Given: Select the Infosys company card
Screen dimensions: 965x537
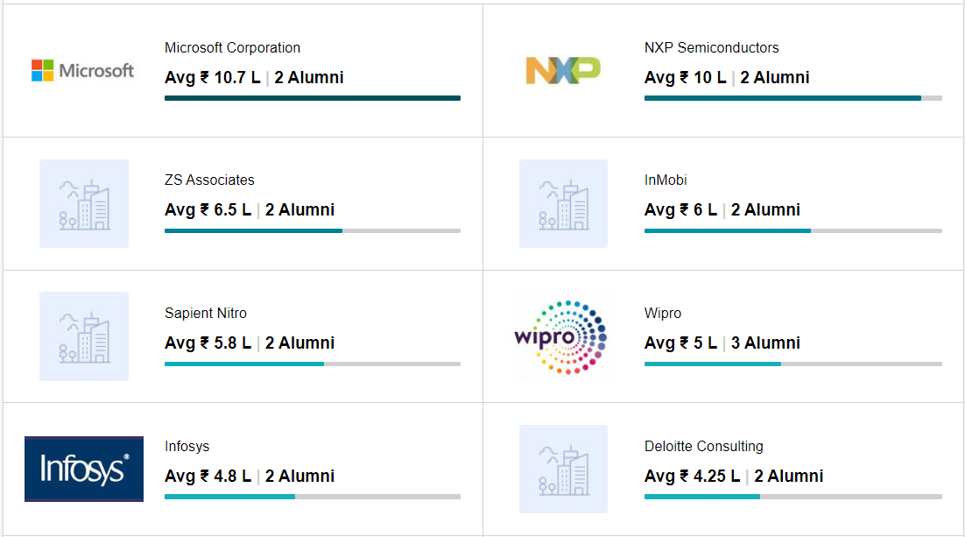Looking at the screenshot, I should (x=241, y=470).
